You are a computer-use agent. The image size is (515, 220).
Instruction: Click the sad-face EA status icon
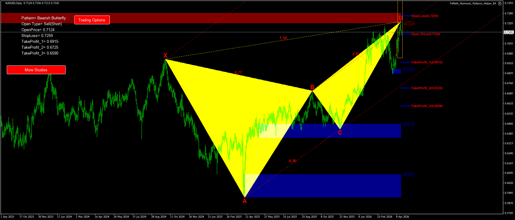500,4
